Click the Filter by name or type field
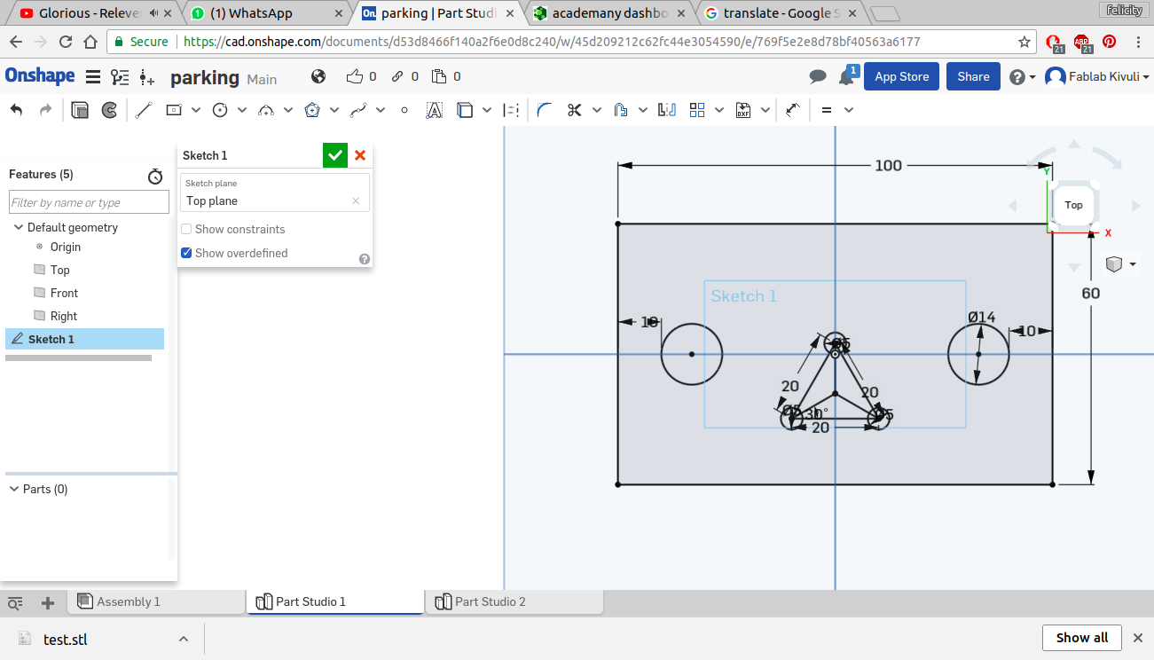Screen dimensions: 1154x660 89,202
